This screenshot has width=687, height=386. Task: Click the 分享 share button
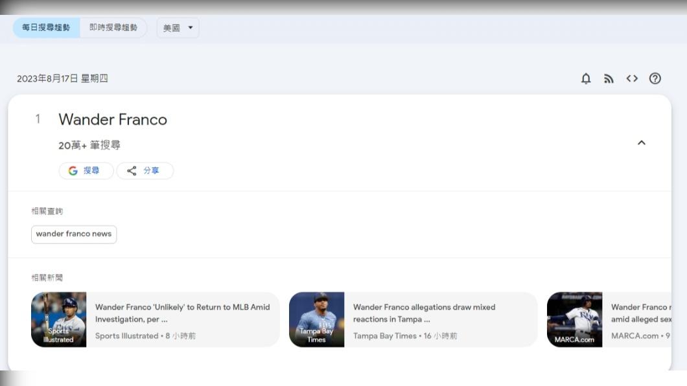145,171
